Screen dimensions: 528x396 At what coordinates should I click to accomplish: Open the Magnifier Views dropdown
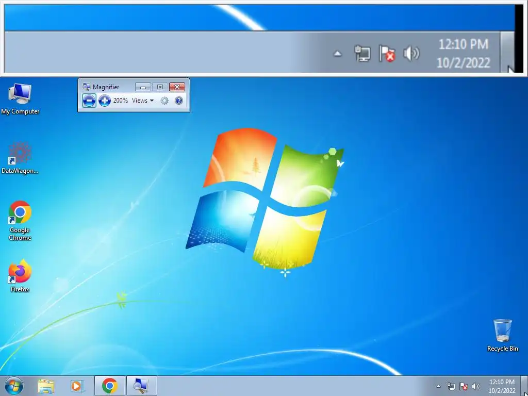[x=143, y=101]
